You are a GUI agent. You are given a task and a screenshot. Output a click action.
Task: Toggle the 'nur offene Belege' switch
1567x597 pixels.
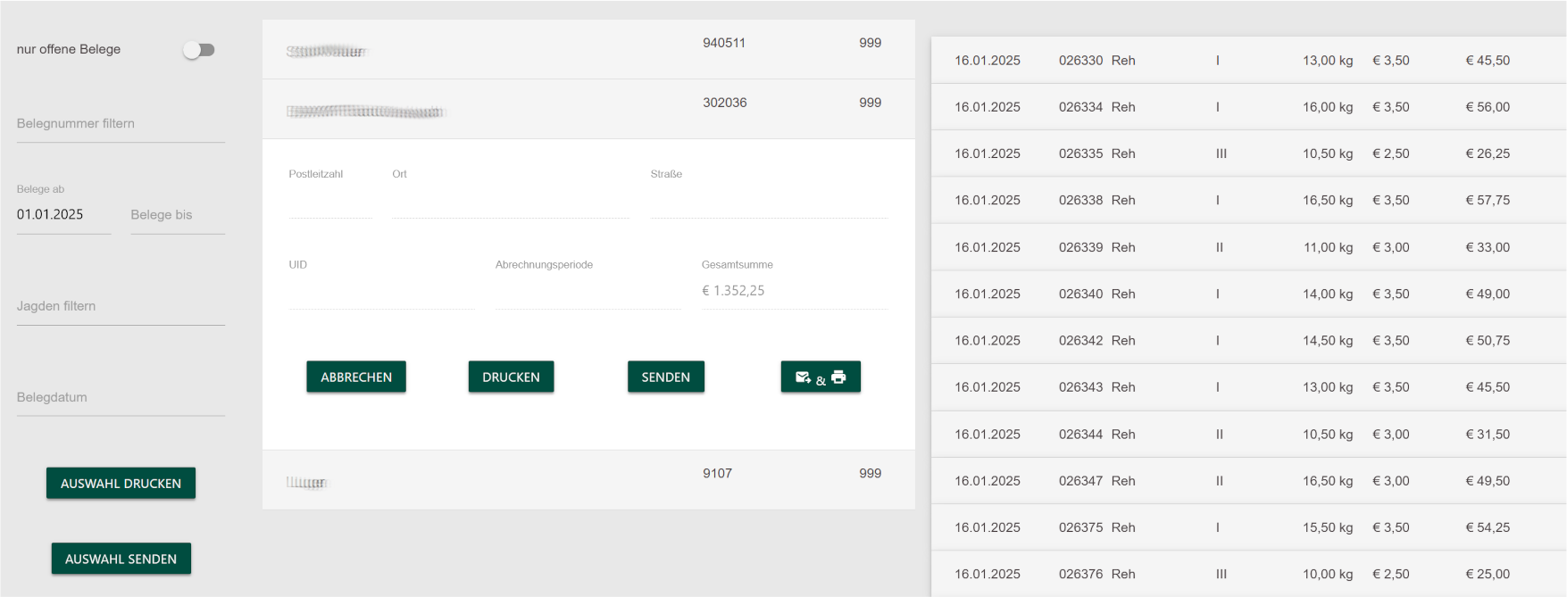click(199, 50)
